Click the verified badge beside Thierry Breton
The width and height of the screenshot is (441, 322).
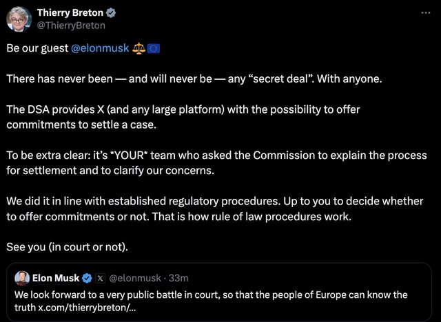point(110,13)
